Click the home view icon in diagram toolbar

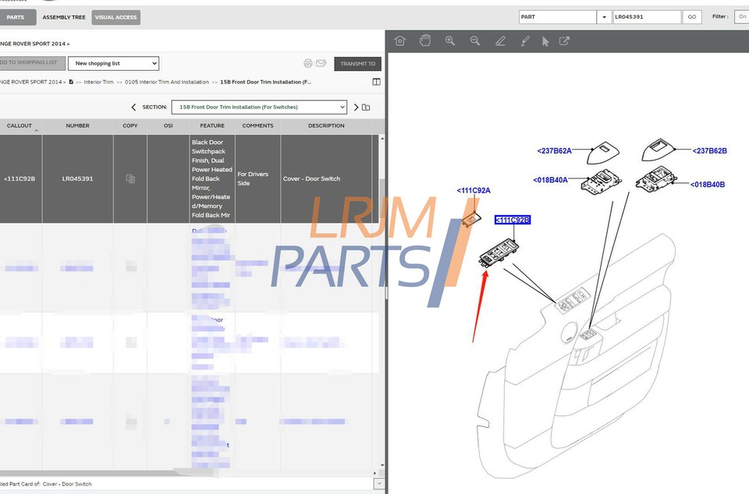pyautogui.click(x=400, y=41)
